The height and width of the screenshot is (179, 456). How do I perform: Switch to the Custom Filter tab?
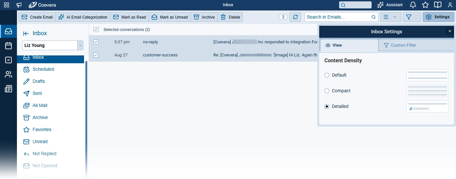pos(416,45)
